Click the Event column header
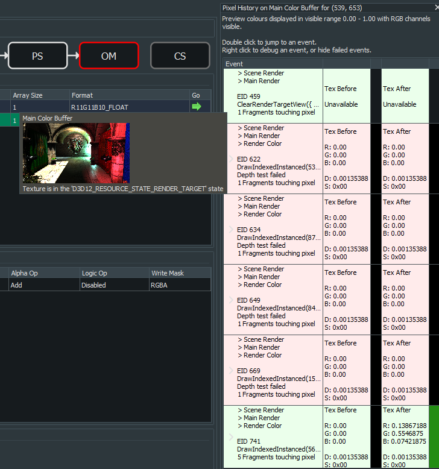The width and height of the screenshot is (439, 469). [x=273, y=64]
